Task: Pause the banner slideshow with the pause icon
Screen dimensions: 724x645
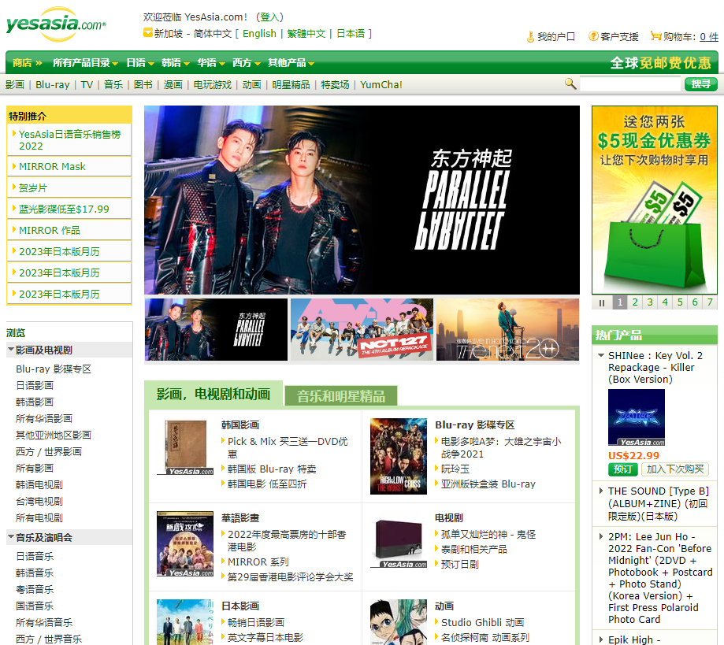Action: pos(601,302)
